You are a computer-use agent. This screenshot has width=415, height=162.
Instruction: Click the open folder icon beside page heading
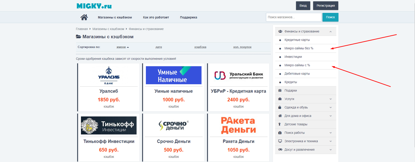79,37
